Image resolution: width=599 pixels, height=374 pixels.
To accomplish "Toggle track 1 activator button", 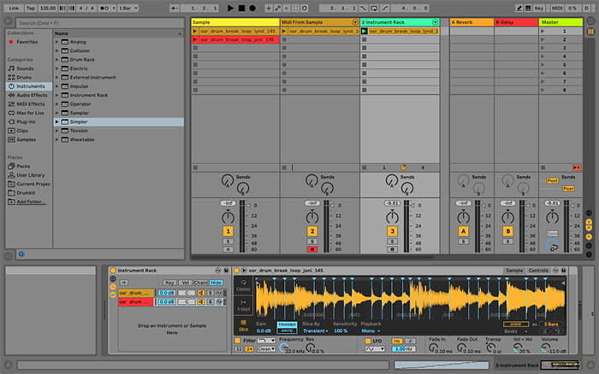I will (x=228, y=231).
